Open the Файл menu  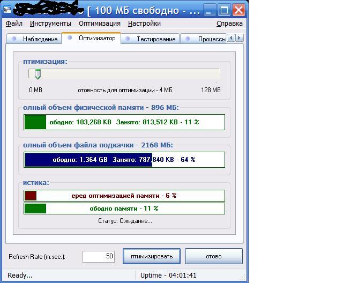[x=14, y=24]
